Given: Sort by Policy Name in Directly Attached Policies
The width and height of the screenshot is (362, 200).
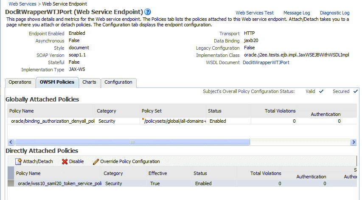Looking at the screenshot, I should (x=28, y=173).
